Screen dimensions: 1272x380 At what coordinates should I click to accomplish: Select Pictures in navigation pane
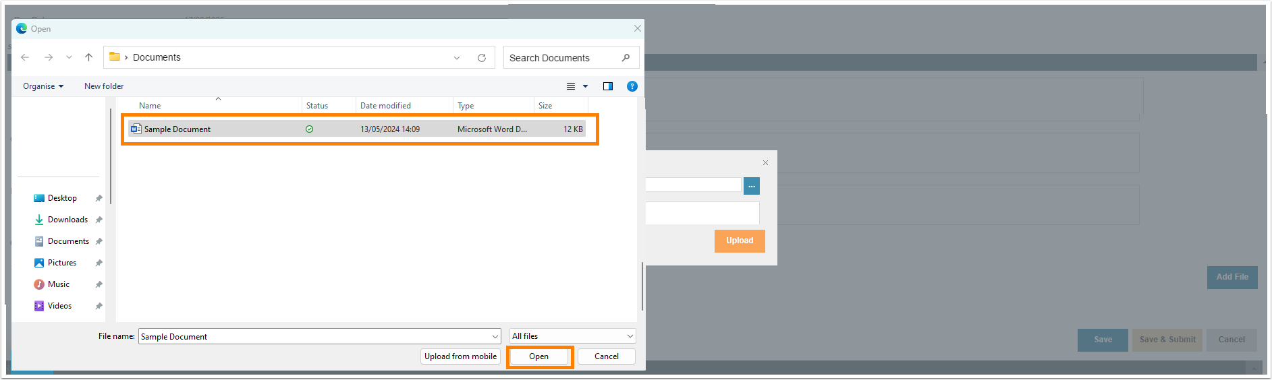pyautogui.click(x=62, y=263)
